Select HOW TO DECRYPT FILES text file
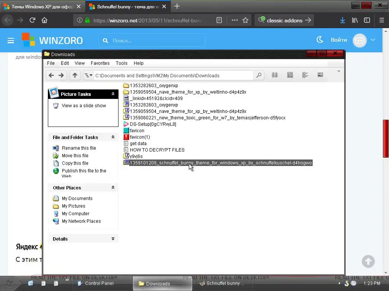 (x=154, y=150)
